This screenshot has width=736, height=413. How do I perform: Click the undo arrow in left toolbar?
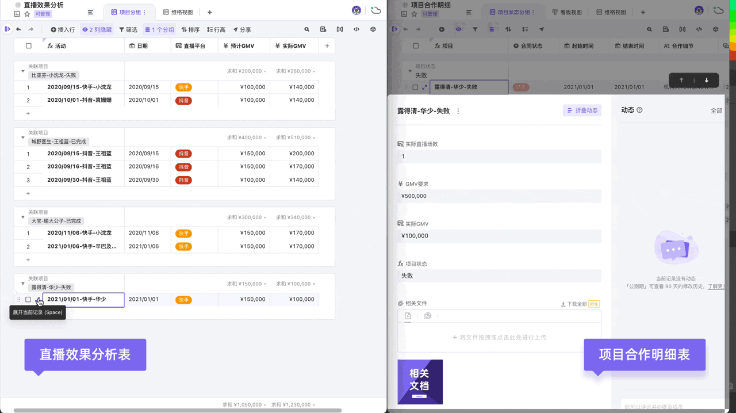pyautogui.click(x=18, y=29)
